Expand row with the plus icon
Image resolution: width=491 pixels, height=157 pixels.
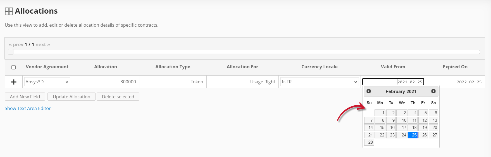click(x=13, y=82)
